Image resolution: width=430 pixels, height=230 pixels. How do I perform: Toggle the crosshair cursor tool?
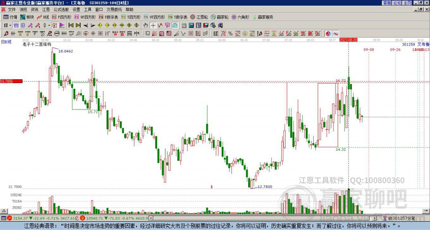click(153, 25)
